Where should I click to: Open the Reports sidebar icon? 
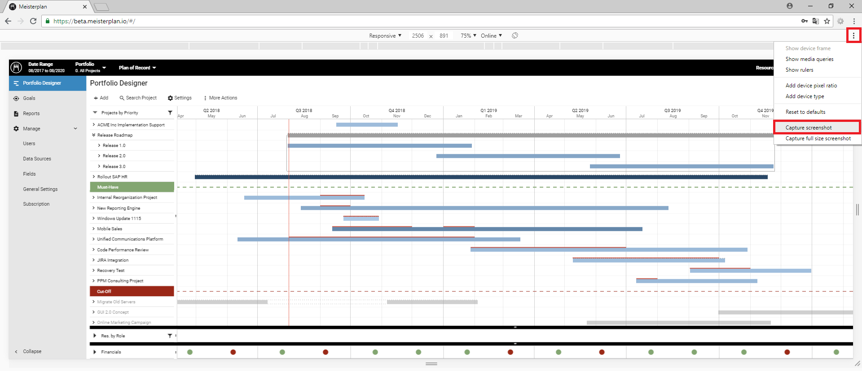(16, 114)
